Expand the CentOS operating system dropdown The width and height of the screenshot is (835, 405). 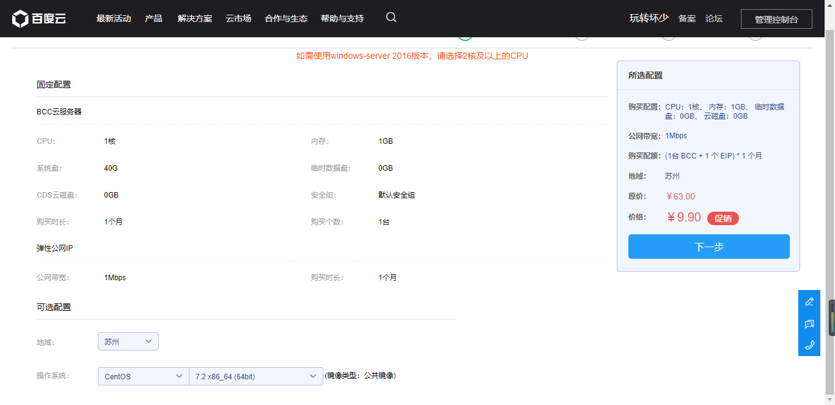pyautogui.click(x=144, y=376)
